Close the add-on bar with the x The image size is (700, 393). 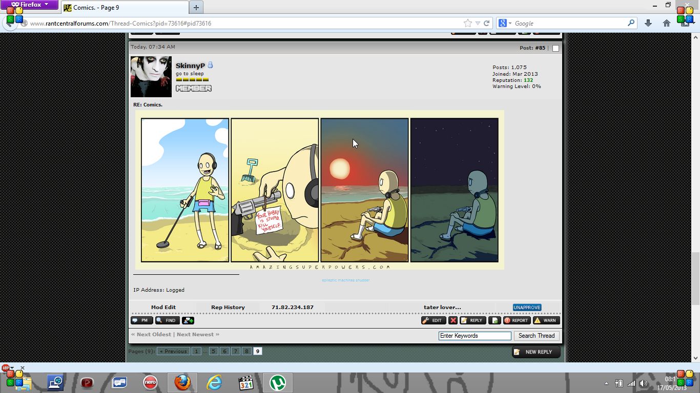click(x=23, y=367)
